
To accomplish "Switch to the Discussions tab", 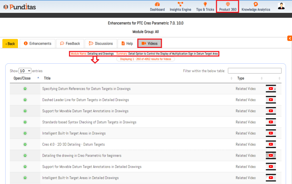I will (101, 43).
